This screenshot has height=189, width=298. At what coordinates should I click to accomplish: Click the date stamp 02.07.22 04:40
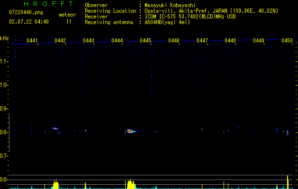click(29, 22)
